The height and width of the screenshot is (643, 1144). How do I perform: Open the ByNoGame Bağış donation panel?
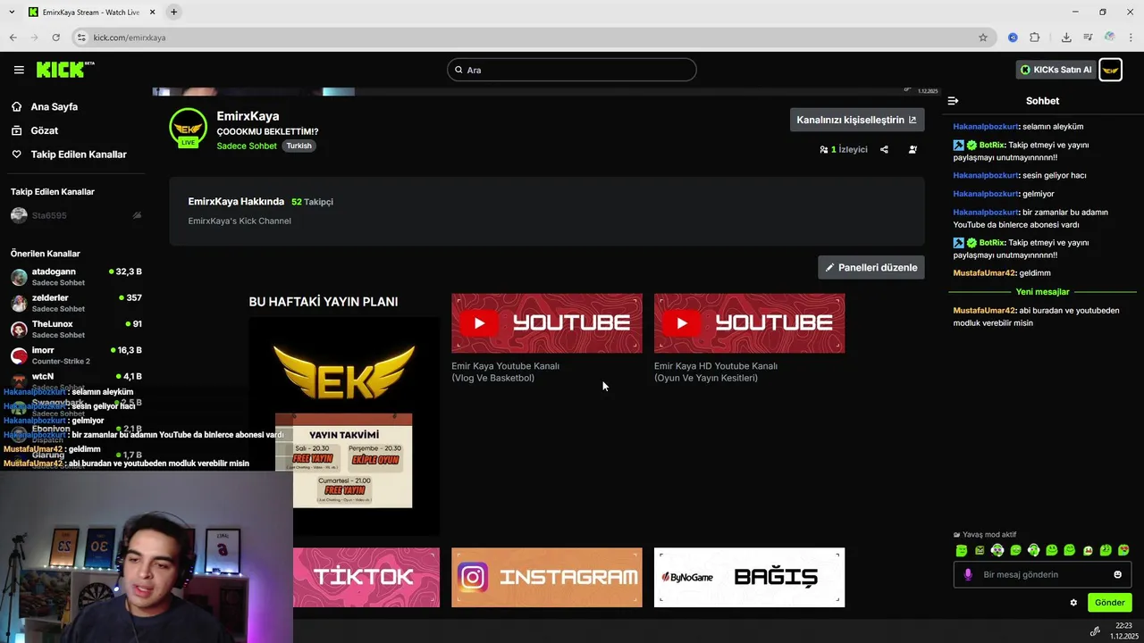749,577
